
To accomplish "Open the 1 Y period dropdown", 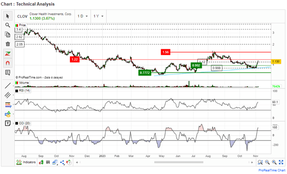I will (99, 16).
